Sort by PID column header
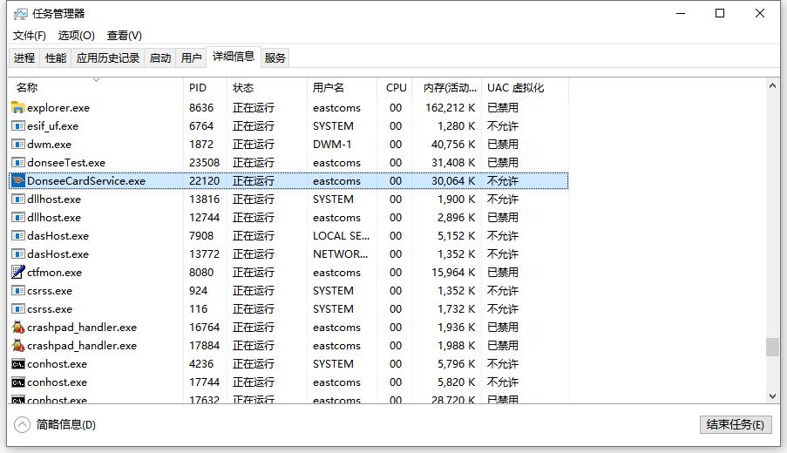Screen dimensions: 787x453 [x=198, y=88]
